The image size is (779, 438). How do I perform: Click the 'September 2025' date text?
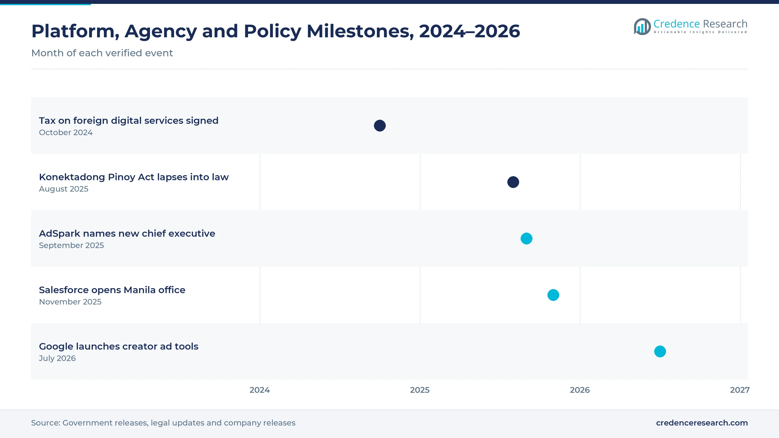click(71, 245)
